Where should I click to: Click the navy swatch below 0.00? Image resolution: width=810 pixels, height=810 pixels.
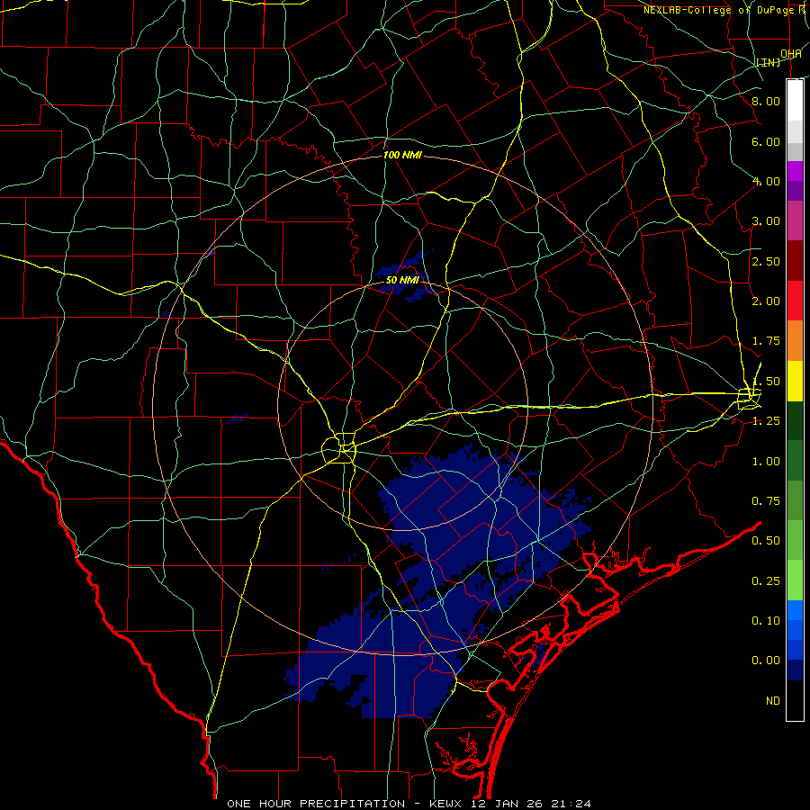(795, 670)
